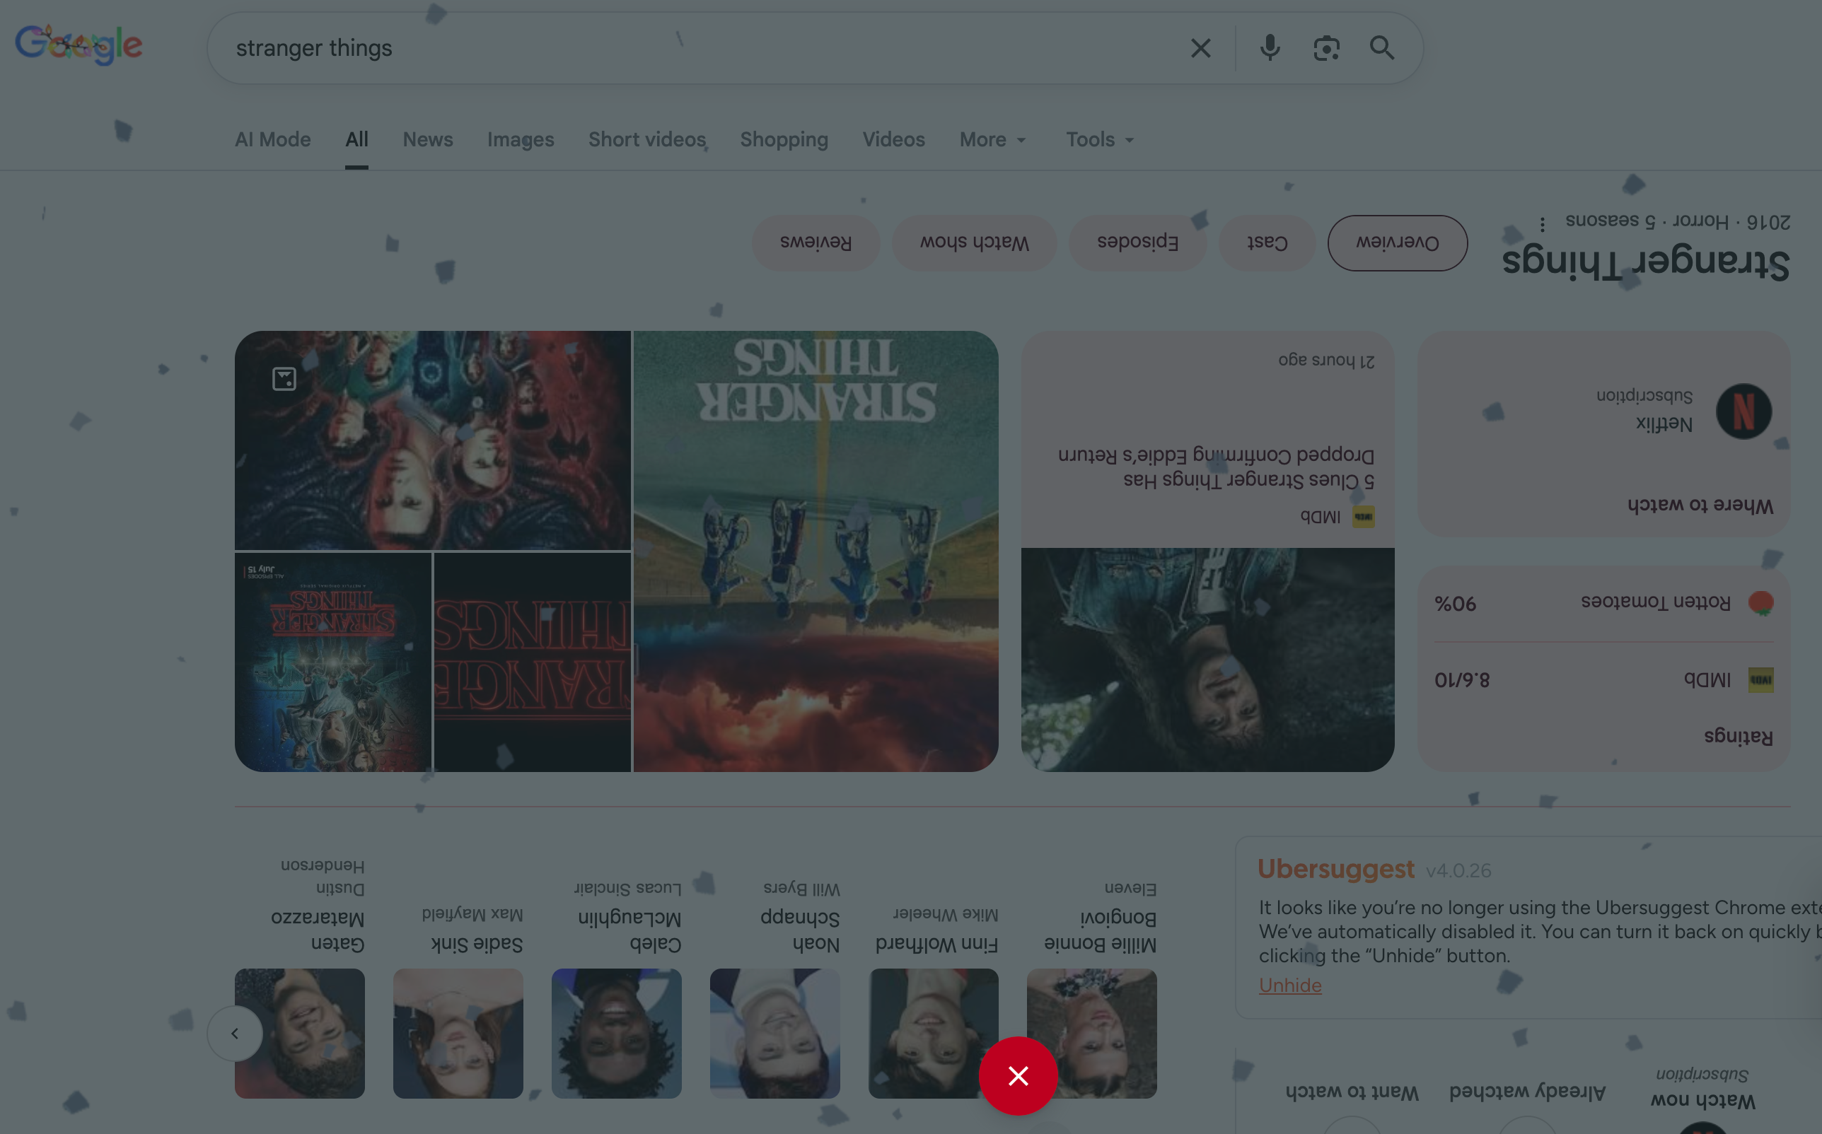Click the Netflix Subscription watch option
This screenshot has width=1822, height=1134.
[1684, 411]
